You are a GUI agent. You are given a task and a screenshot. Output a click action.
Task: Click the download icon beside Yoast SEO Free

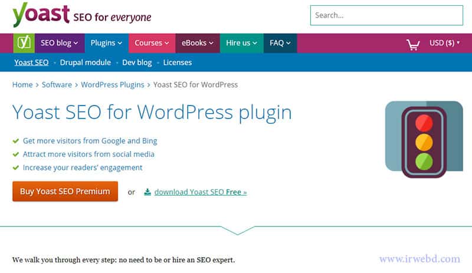[x=147, y=192]
